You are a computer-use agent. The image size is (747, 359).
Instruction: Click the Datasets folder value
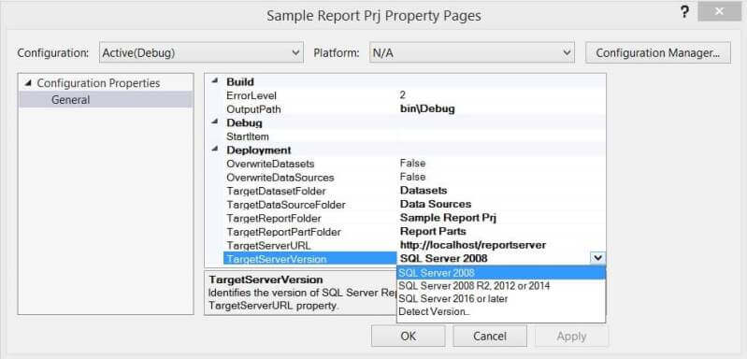pyautogui.click(x=423, y=191)
